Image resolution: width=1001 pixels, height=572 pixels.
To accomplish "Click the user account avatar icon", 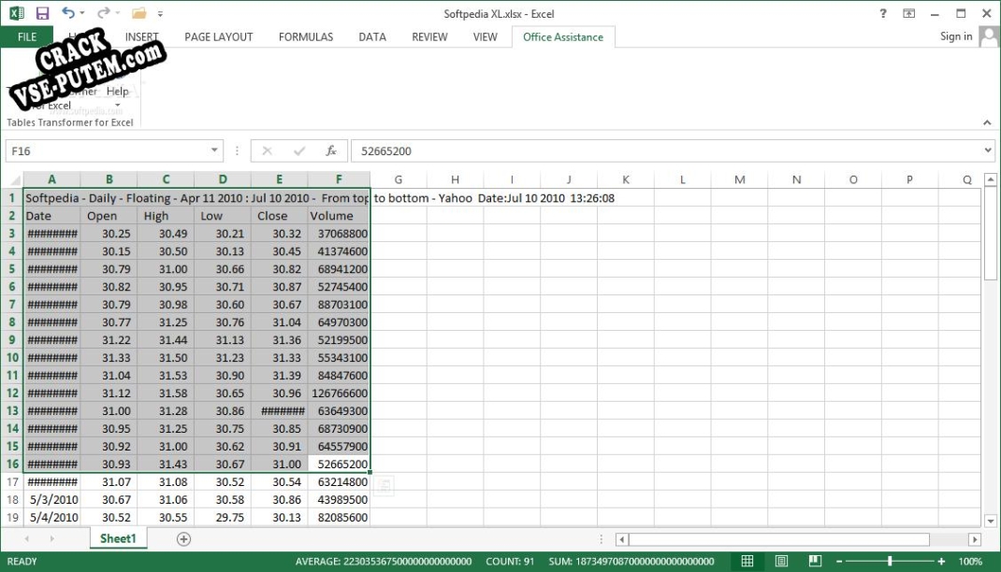I will point(988,36).
